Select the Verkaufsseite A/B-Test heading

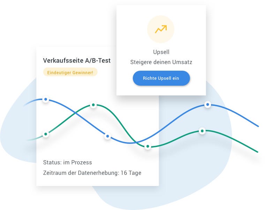tap(77, 61)
